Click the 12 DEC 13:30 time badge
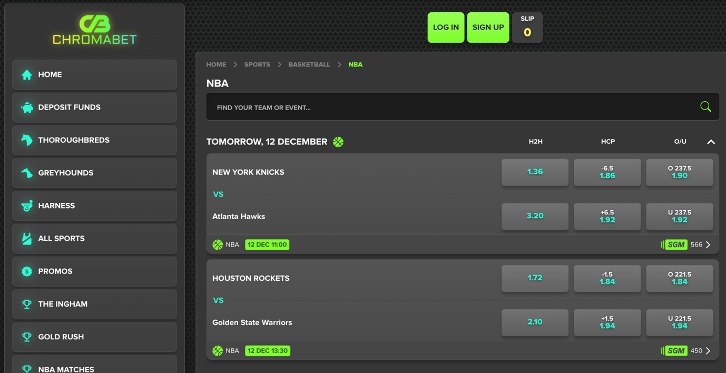The image size is (726, 373). 268,350
